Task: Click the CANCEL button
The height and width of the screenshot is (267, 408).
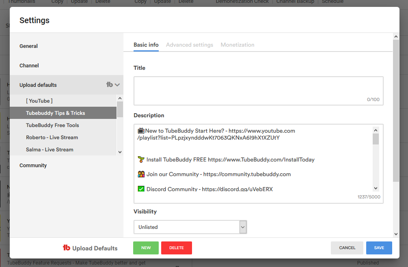Action: click(347, 248)
